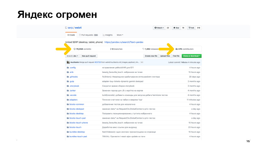This screenshot has width=267, height=150.
Task: Open the Branch: dev selector
Action: click(72, 56)
